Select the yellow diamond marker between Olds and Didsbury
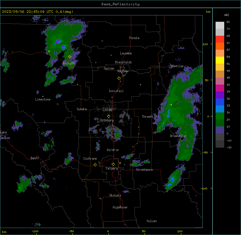The width and height of the screenshot is (241, 235). (108, 116)
